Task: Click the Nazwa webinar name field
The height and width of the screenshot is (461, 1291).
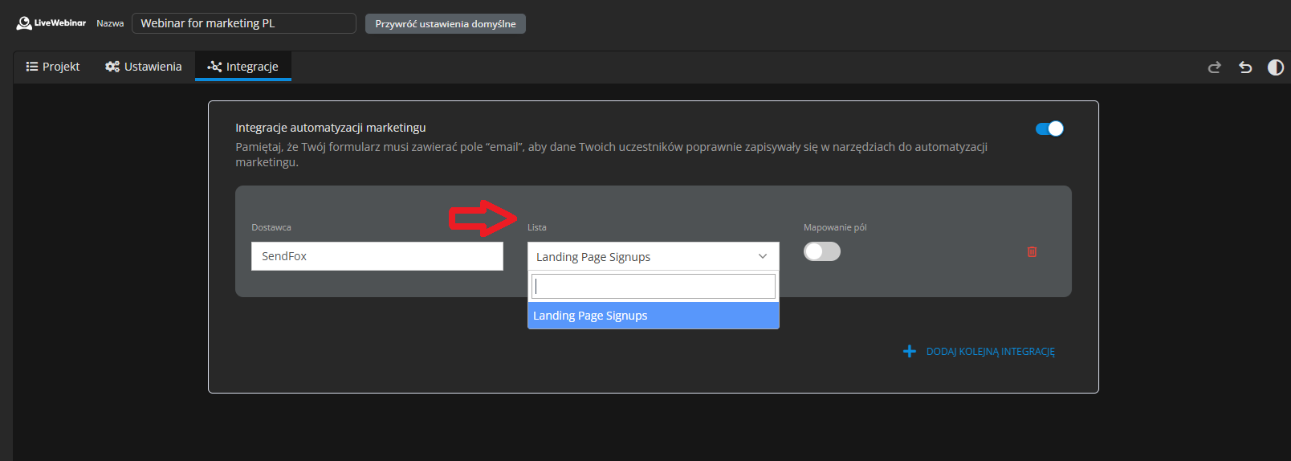Action: pyautogui.click(x=243, y=23)
